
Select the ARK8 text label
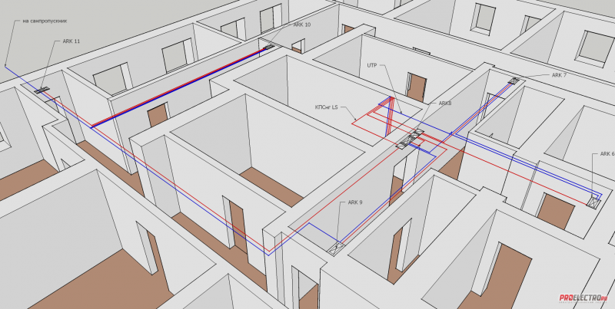click(445, 102)
